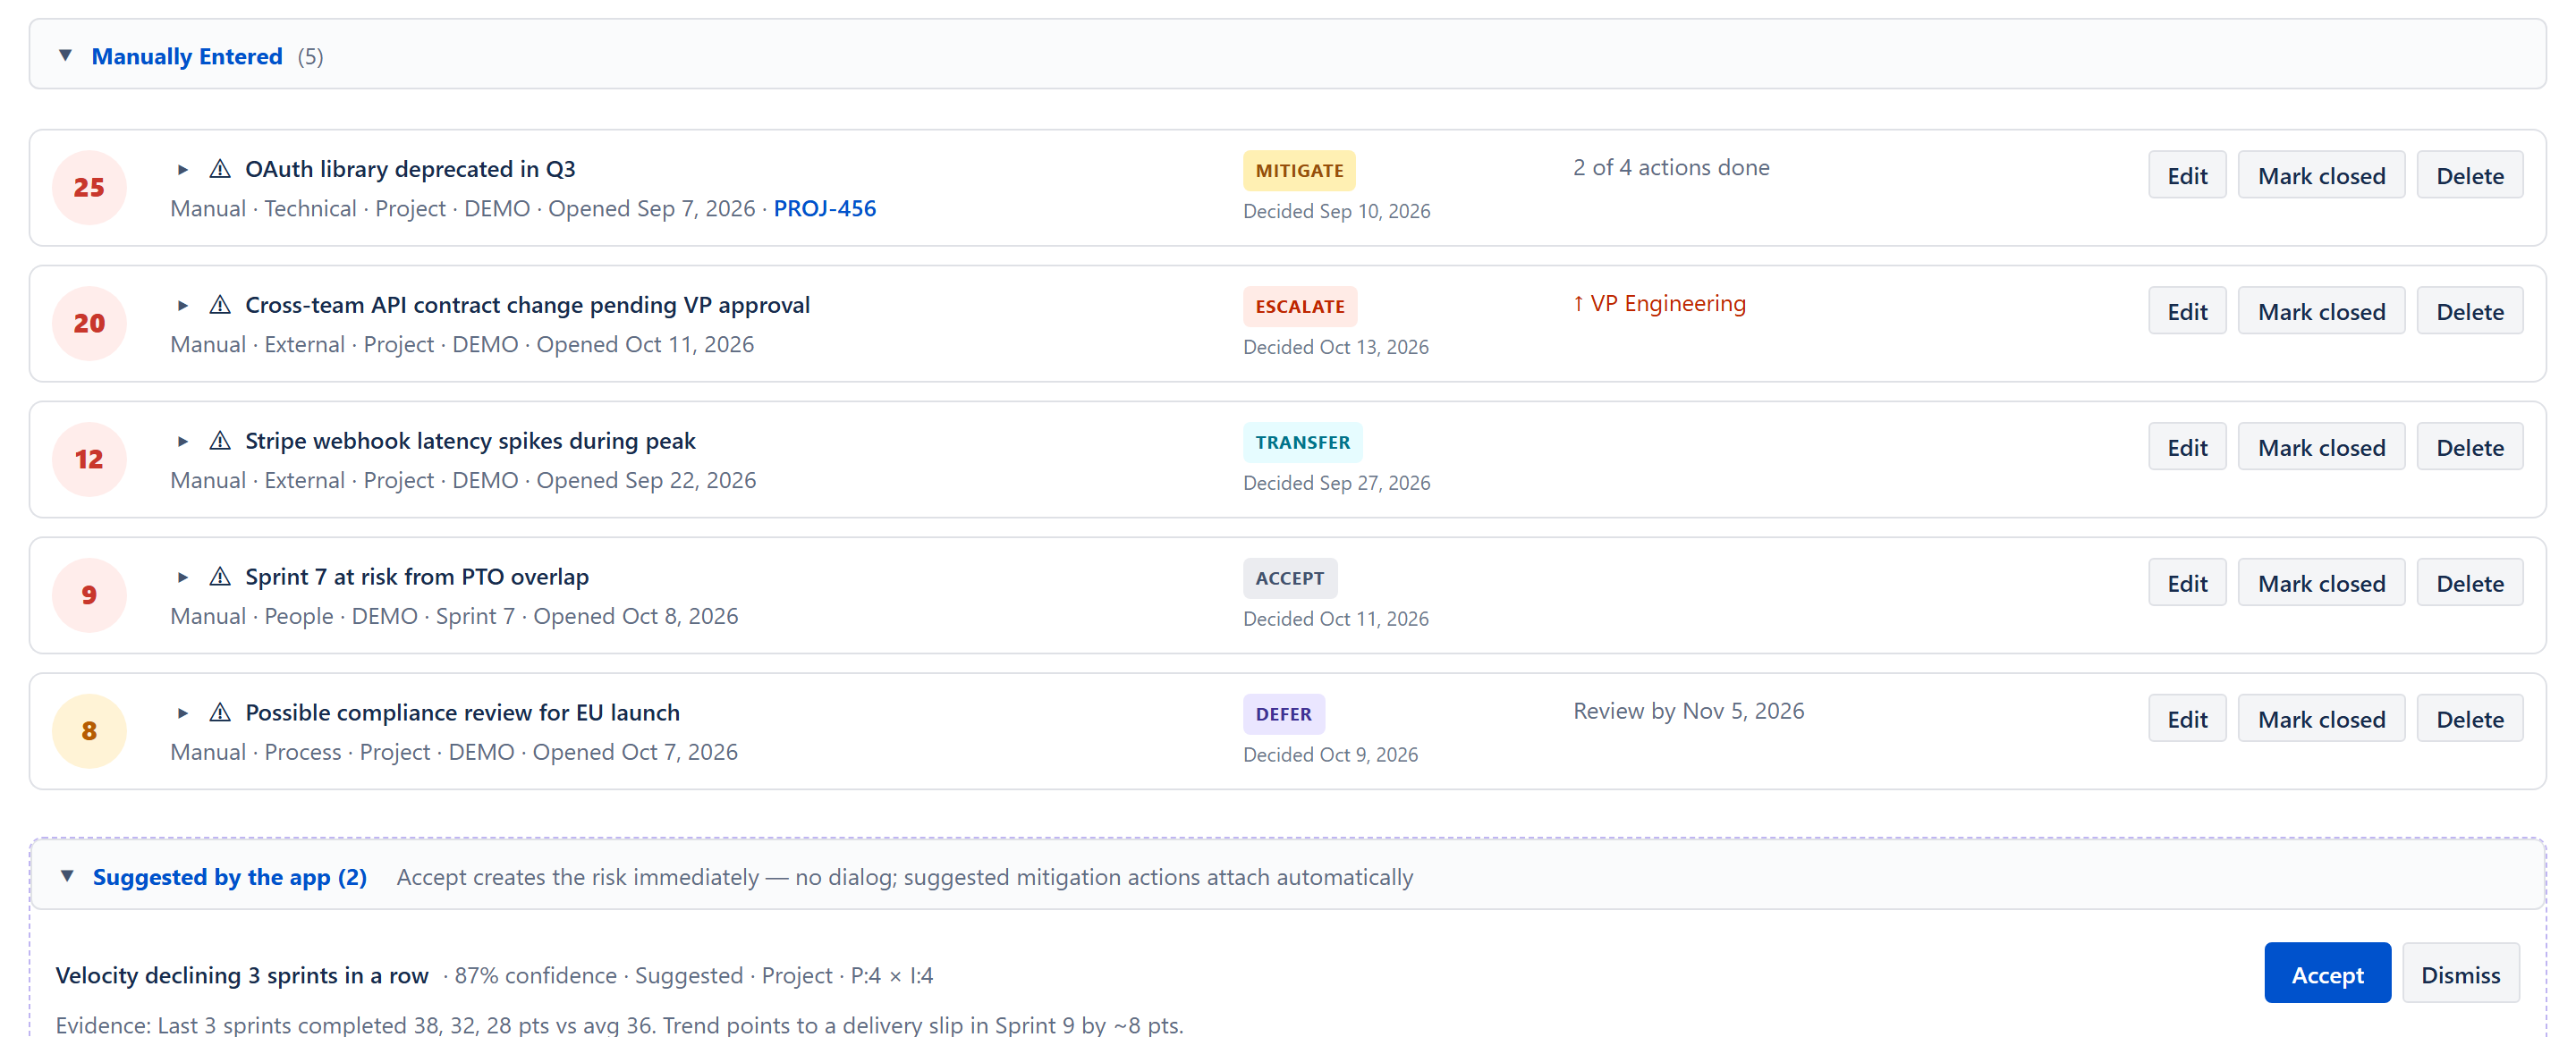The image size is (2576, 1037).
Task: Edit the EU launch compliance risk
Action: (2187, 720)
